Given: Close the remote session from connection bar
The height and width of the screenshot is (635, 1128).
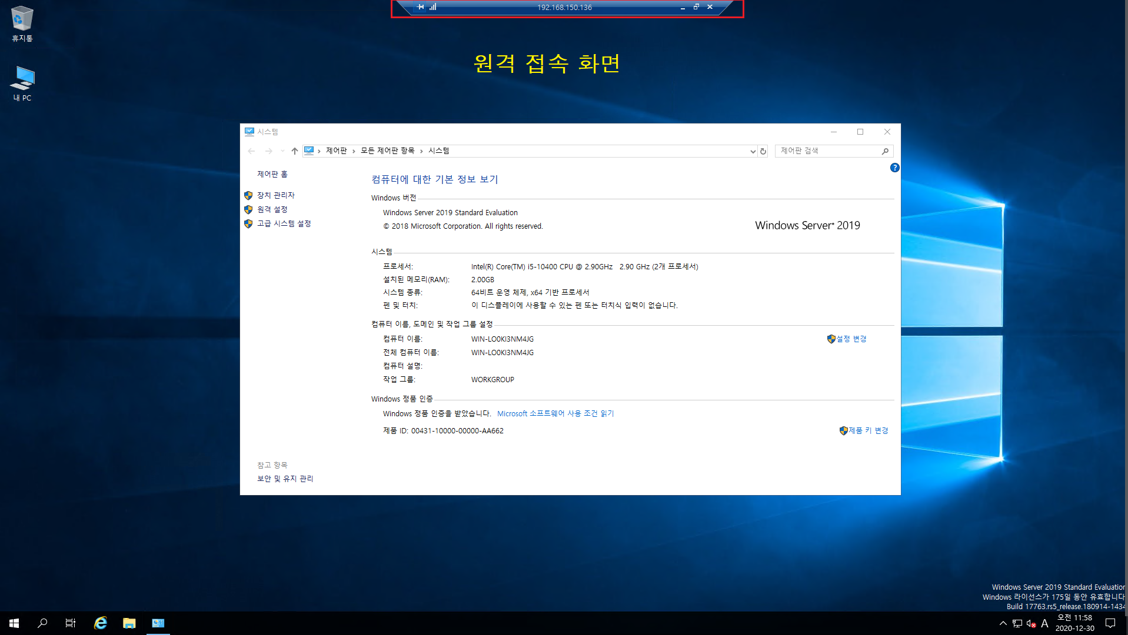Looking at the screenshot, I should [x=710, y=7].
